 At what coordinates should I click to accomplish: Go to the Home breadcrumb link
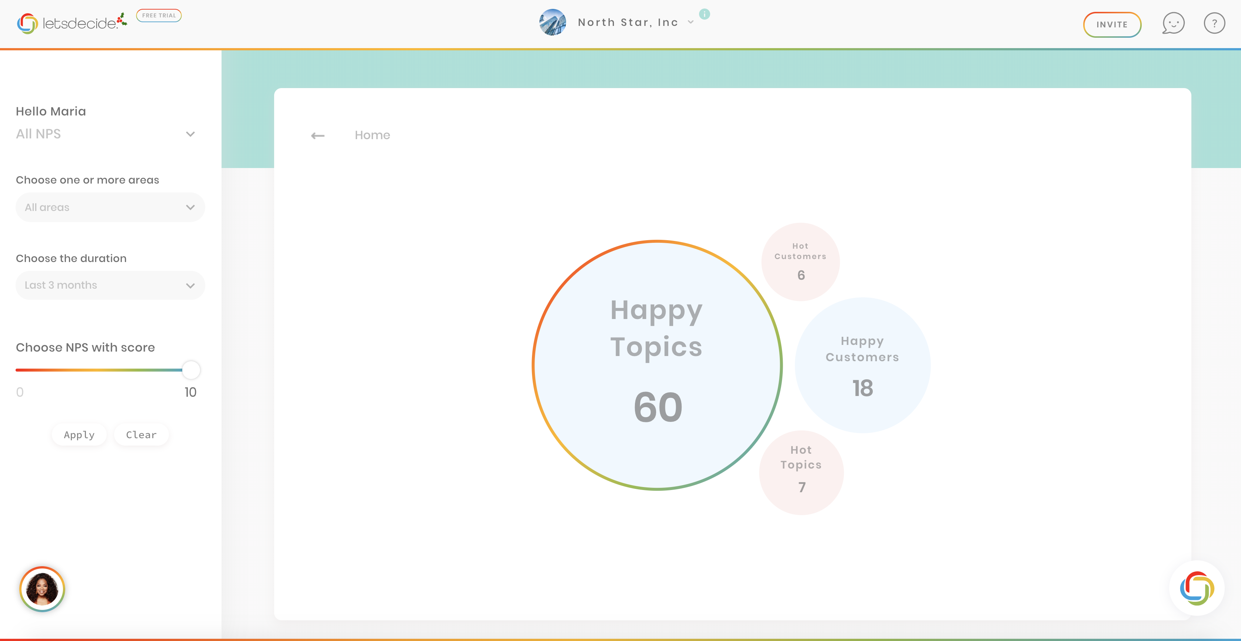tap(372, 135)
